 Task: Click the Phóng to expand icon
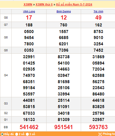coord(100,134)
